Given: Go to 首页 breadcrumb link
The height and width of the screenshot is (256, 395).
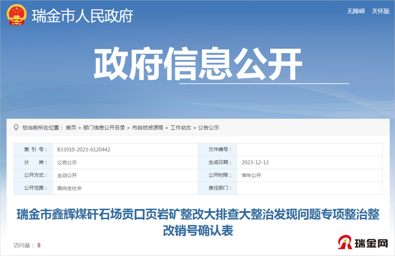Looking at the screenshot, I should point(71,128).
